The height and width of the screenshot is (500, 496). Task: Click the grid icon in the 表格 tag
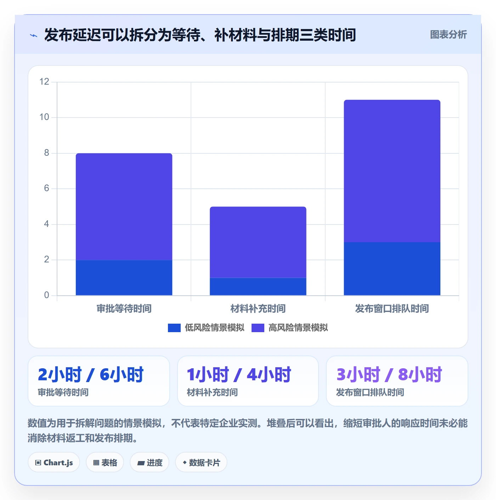[96, 463]
